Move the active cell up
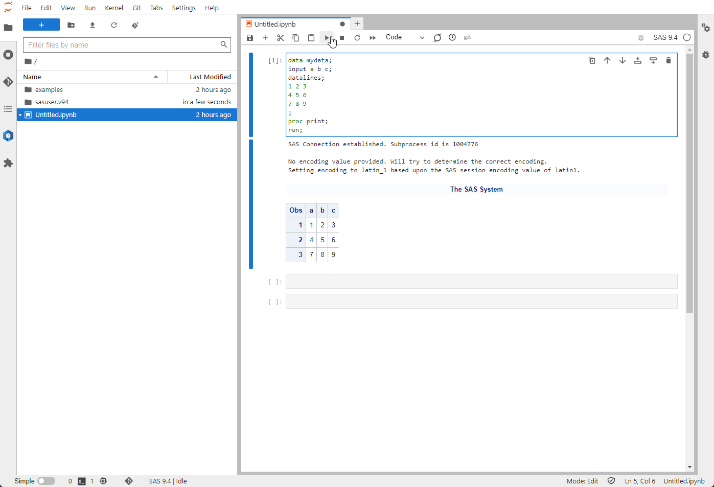 (x=607, y=60)
